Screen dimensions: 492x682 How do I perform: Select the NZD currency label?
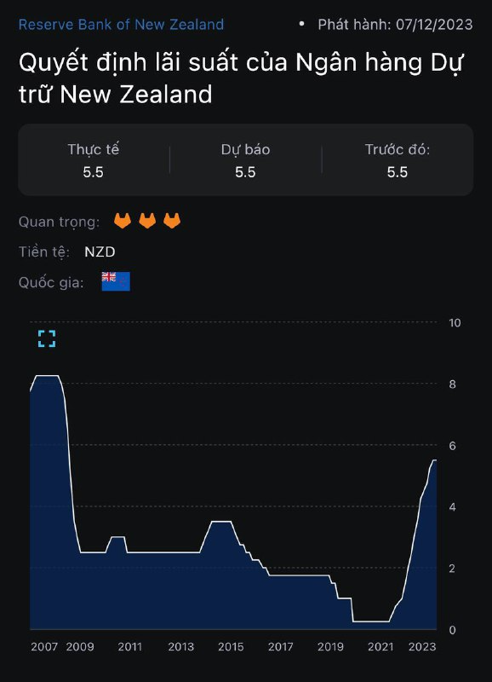100,251
